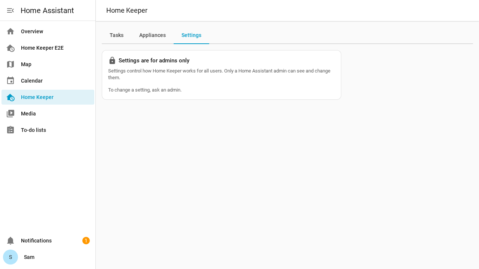Click the Calendar icon in sidebar

pyautogui.click(x=10, y=81)
